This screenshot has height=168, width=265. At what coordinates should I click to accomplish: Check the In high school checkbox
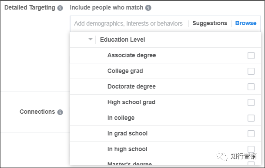coord(251,149)
